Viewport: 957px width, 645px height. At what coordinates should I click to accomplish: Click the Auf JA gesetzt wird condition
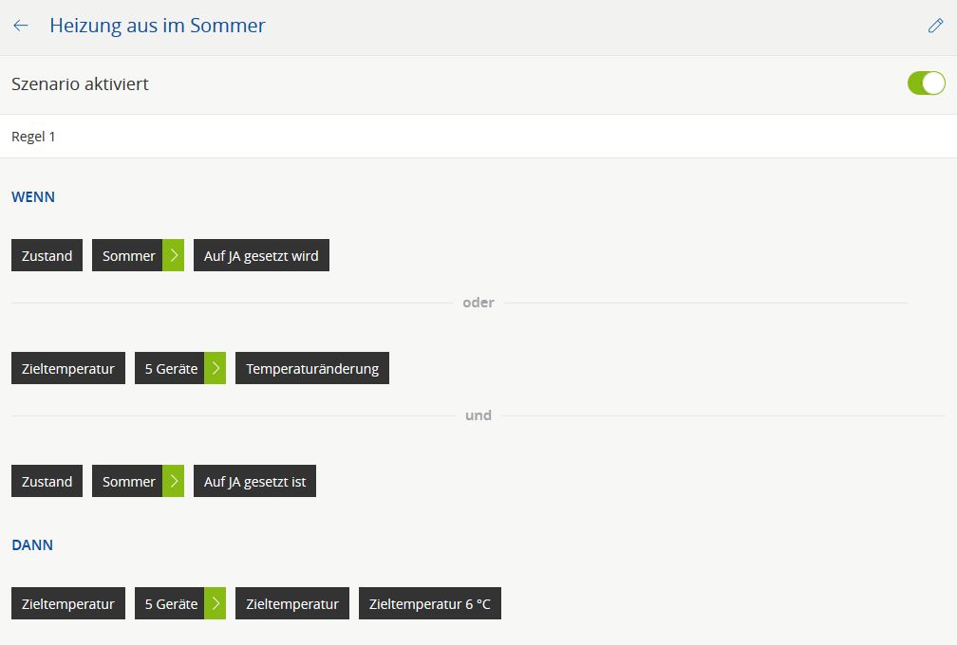click(261, 255)
